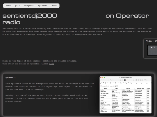
Task: Click the 'Below is the topic of each episode' line
Action: point(40,61)
